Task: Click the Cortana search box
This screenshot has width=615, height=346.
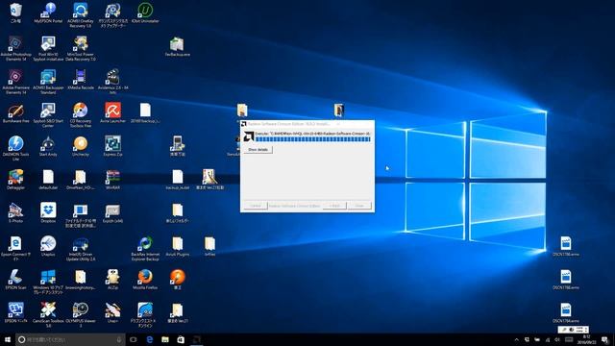Action: pos(70,339)
